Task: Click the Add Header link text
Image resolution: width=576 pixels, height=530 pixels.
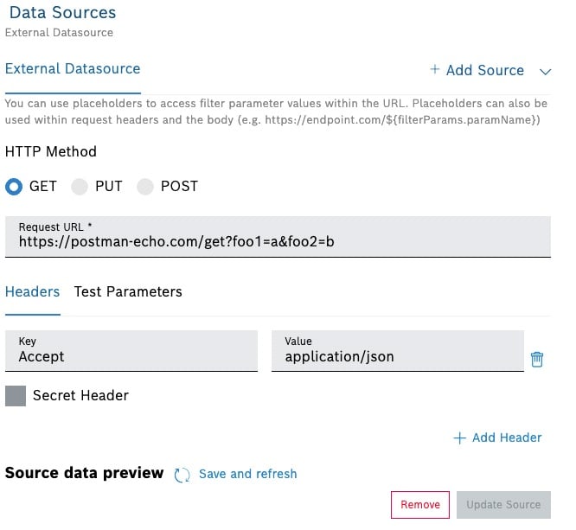Action: (x=507, y=437)
